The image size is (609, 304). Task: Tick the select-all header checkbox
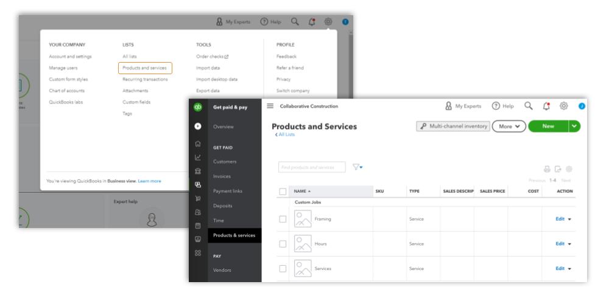tap(283, 192)
